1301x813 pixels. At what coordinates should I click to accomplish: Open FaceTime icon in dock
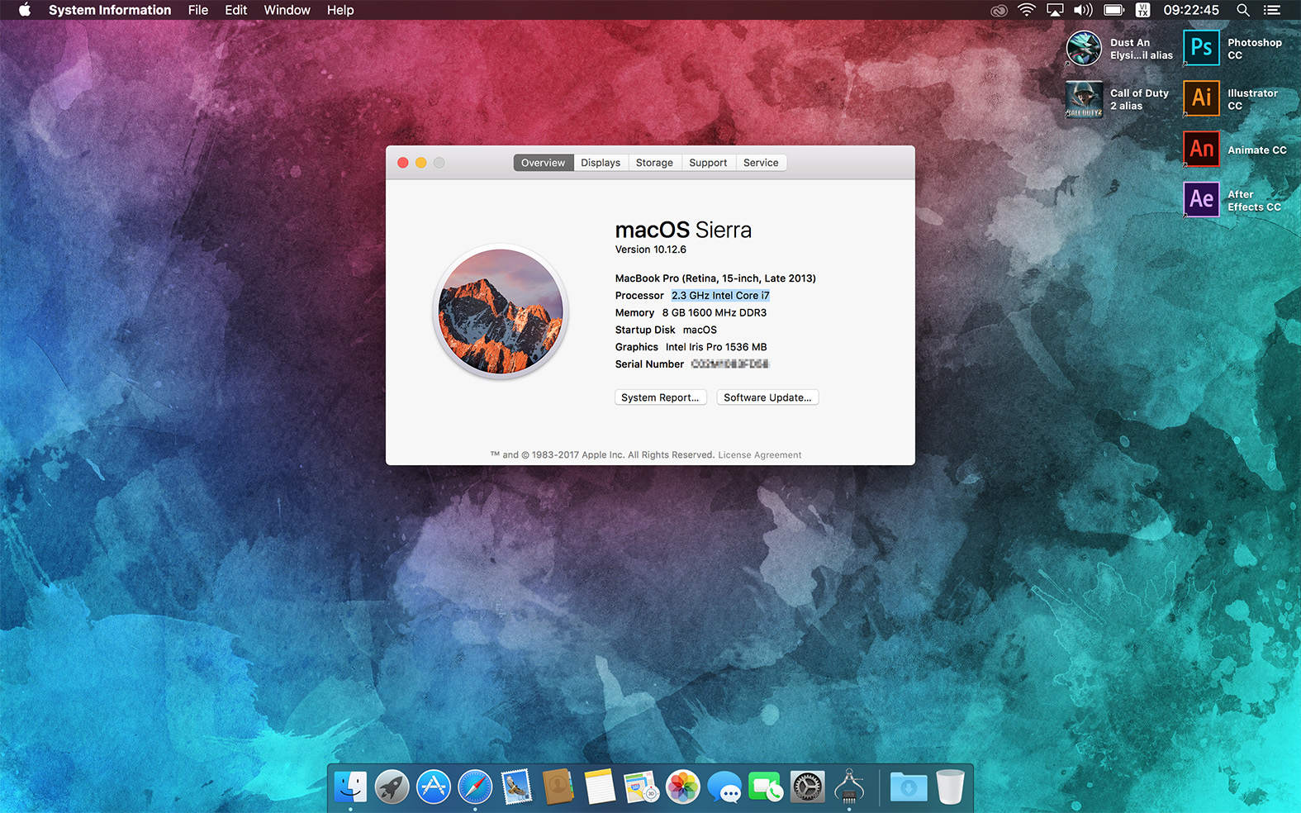click(x=766, y=787)
